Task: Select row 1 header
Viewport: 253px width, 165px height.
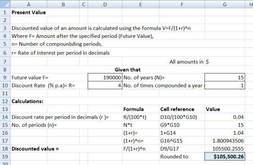Action: tap(5, 12)
